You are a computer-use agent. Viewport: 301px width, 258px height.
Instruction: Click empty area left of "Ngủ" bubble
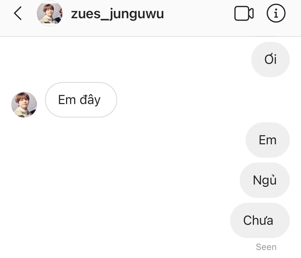[134, 180]
